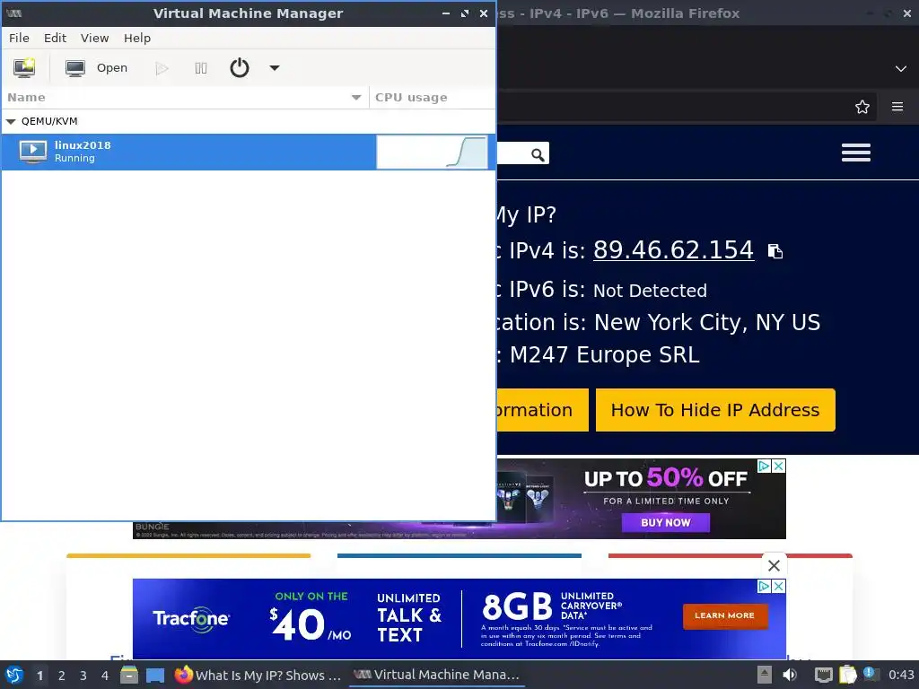Pause the virtual machine with pause icon
This screenshot has height=689, width=919.
pos(200,68)
